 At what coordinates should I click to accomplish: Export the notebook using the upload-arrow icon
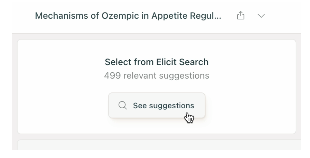pos(241,16)
